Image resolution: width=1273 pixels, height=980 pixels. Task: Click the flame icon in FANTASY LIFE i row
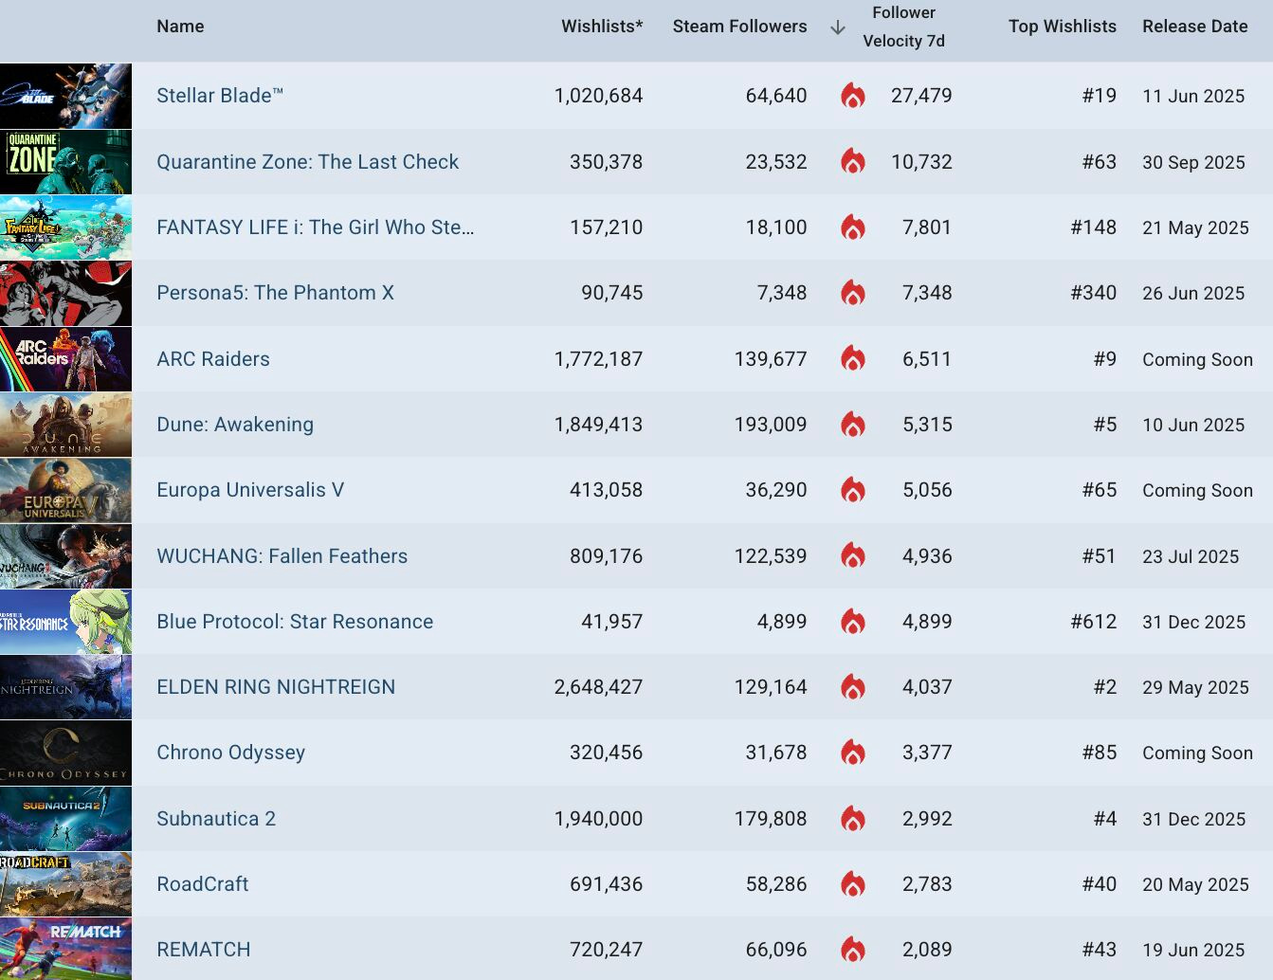853,227
